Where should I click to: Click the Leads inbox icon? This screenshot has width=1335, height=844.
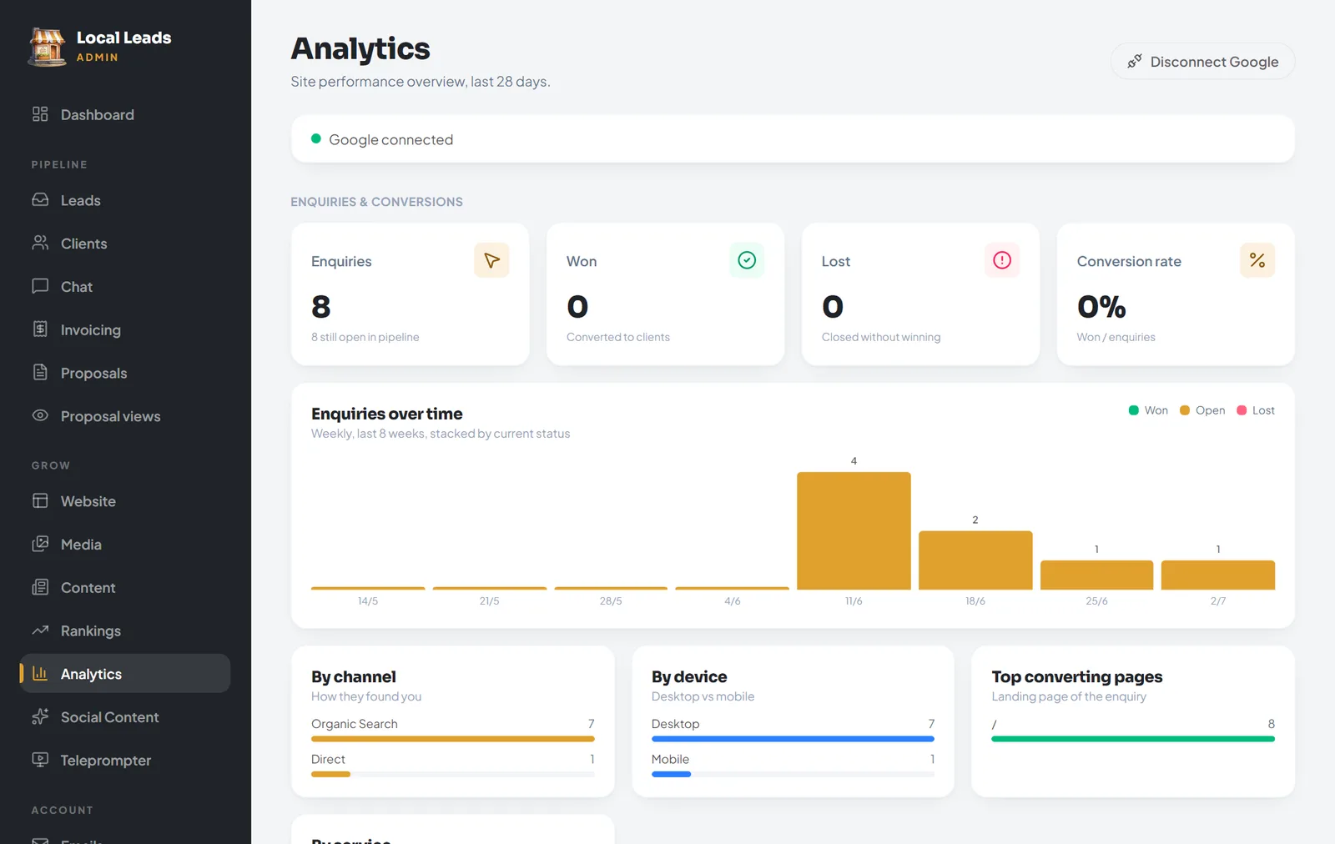[40, 200]
